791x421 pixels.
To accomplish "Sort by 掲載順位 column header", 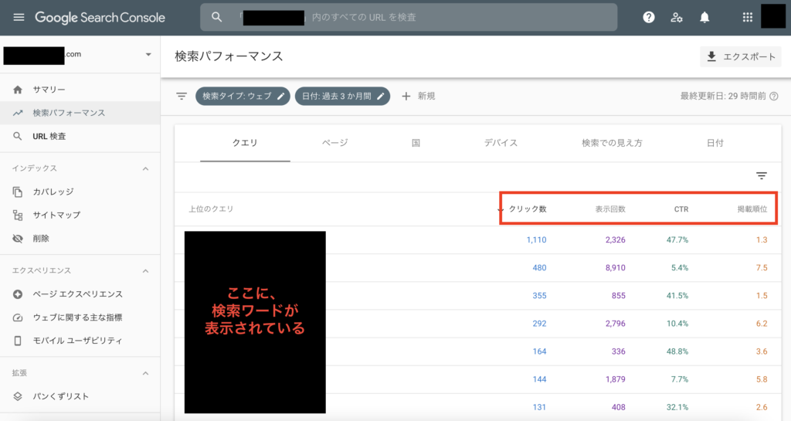I will [x=752, y=209].
